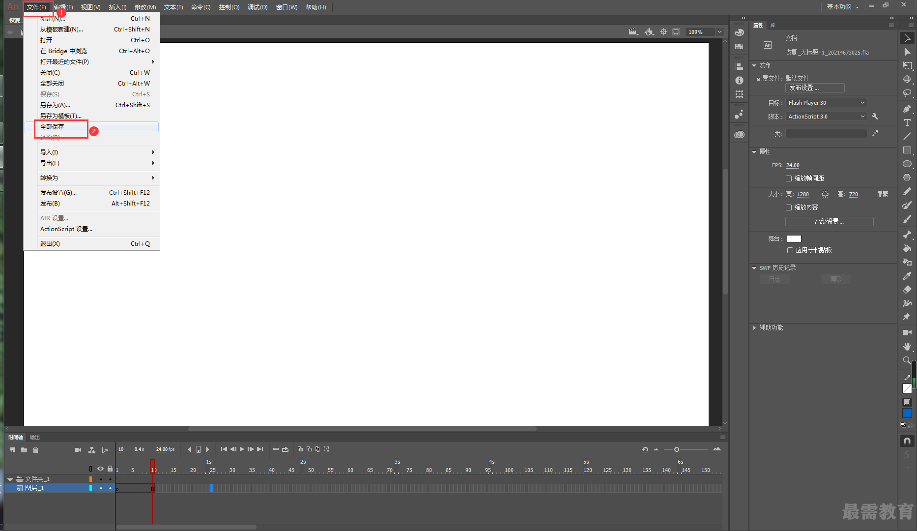Open the 修改(M) menu
Image resolution: width=917 pixels, height=531 pixels.
145,7
